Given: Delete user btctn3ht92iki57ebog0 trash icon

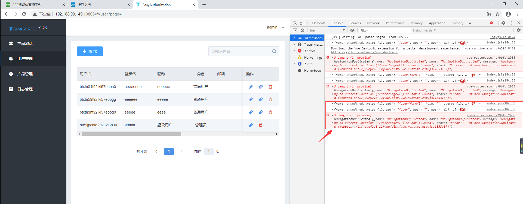Looking at the screenshot, I should click(x=270, y=112).
